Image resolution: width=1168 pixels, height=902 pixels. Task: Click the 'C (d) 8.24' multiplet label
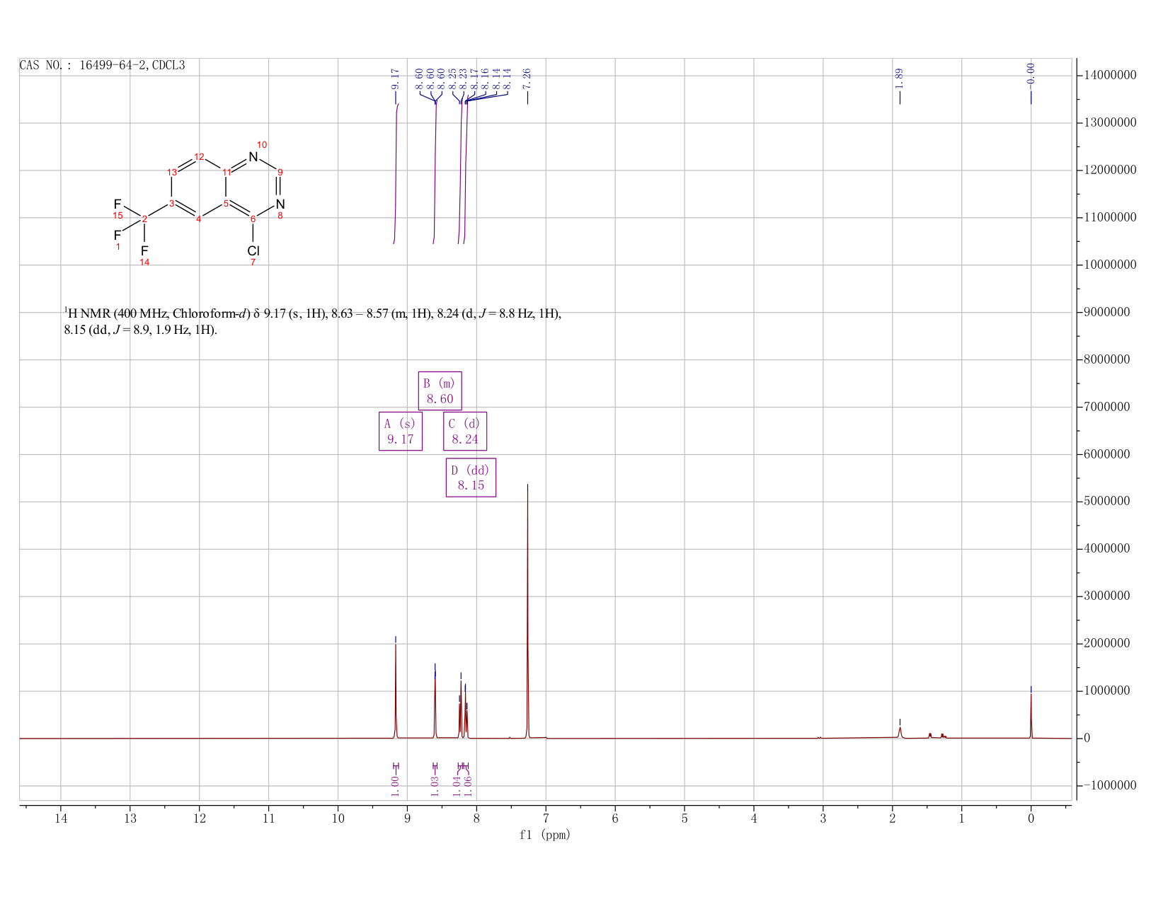465,431
